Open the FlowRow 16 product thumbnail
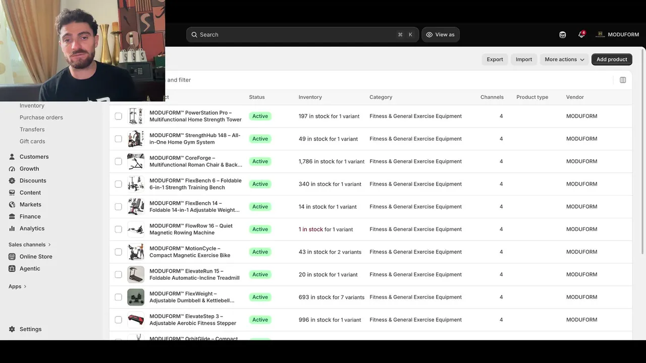 point(136,229)
